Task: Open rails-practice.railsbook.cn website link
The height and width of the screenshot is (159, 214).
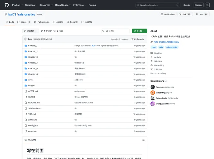Action: point(166,42)
